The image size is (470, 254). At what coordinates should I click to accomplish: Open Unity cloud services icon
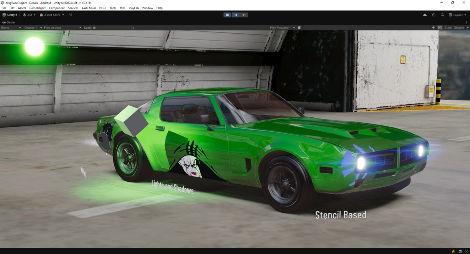[425, 15]
